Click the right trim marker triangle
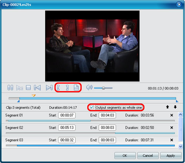Screen dimensions: 185x163 pos(177,101)
